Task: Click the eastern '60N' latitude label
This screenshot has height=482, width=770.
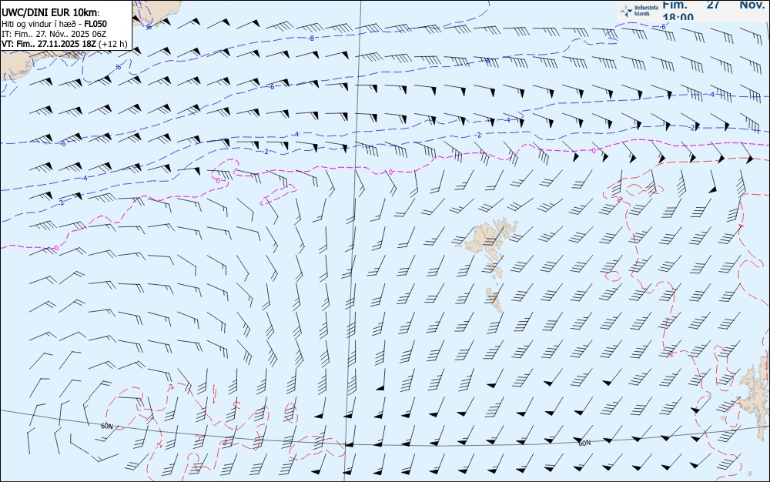Action: [x=584, y=443]
